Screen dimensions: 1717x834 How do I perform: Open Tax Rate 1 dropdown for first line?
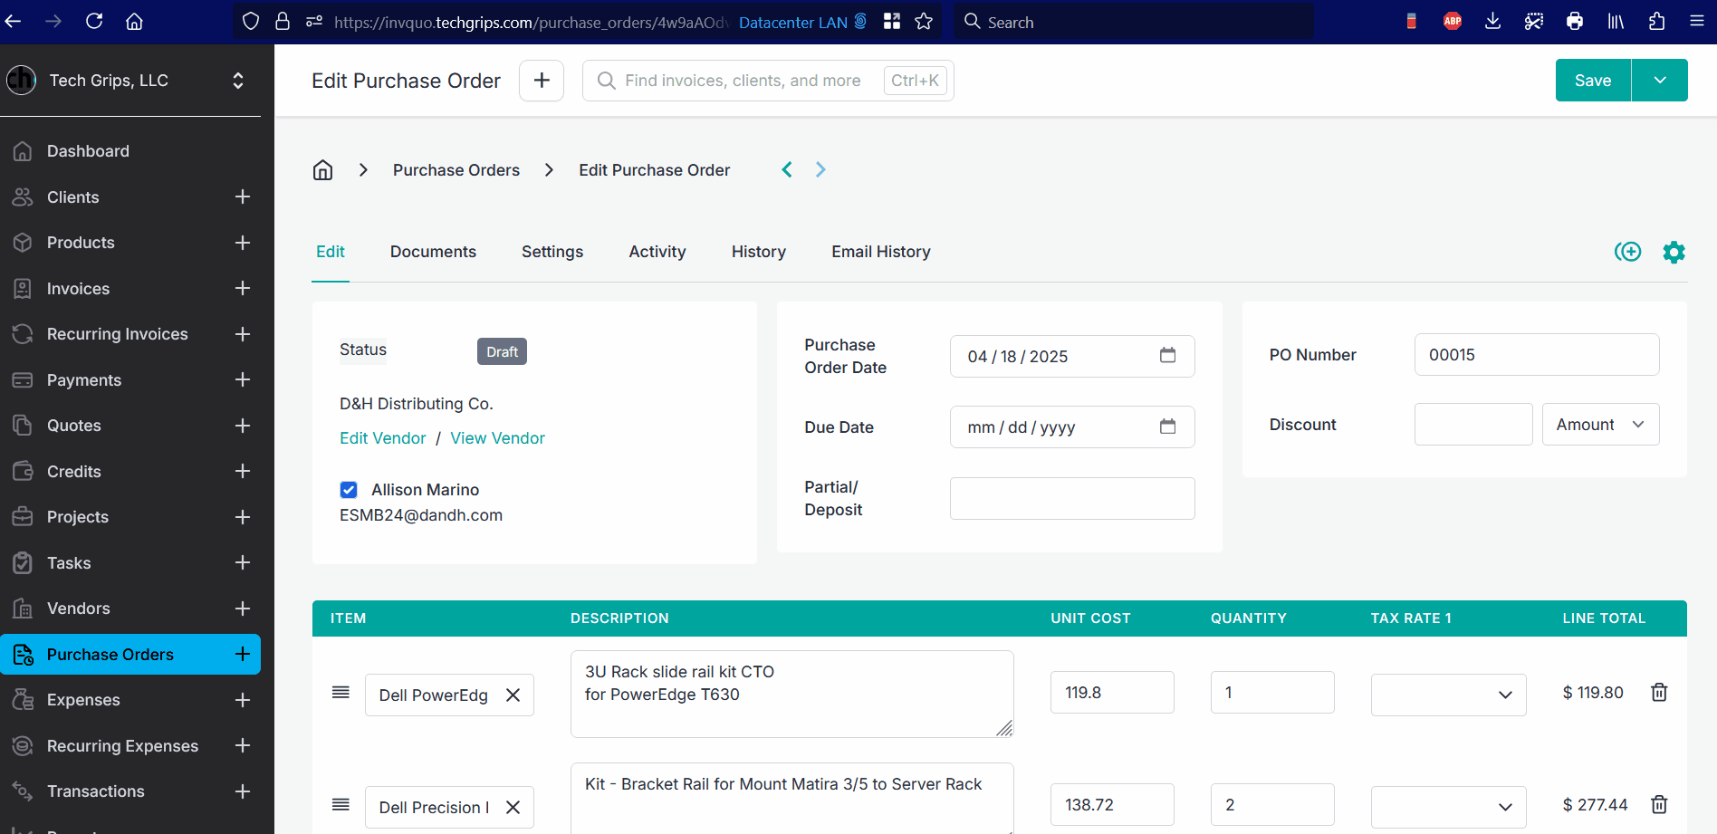point(1448,695)
